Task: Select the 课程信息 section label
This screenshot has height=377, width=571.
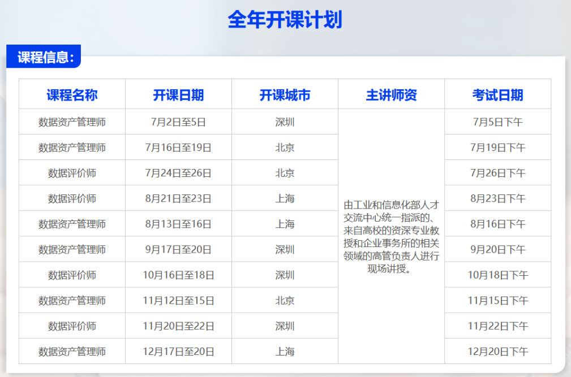Action: [x=45, y=57]
